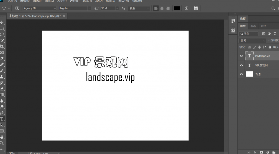Lock all layer attributes
Screen dimensions: 279x154
tap(270, 47)
